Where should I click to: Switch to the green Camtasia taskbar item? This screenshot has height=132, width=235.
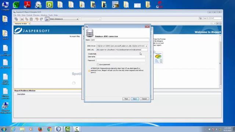68,129
